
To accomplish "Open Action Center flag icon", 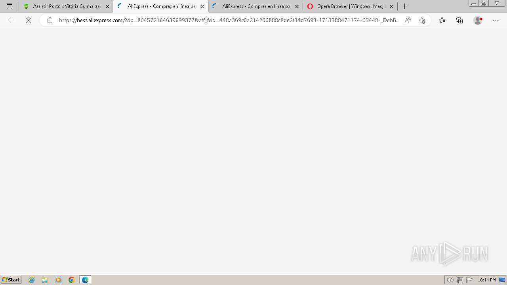I will (469, 280).
